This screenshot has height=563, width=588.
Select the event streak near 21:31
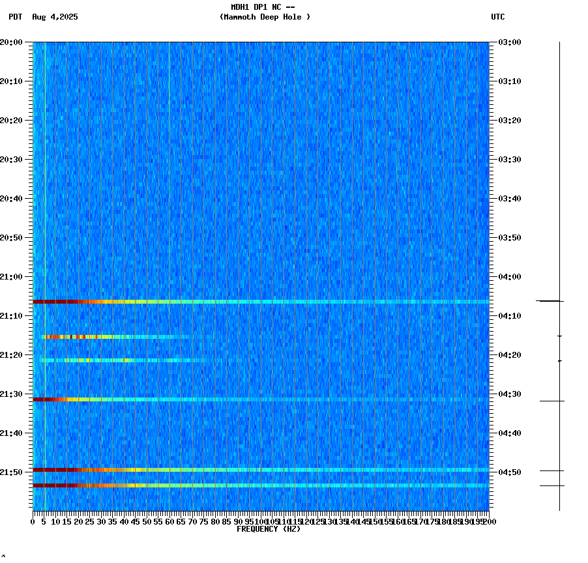(98, 397)
